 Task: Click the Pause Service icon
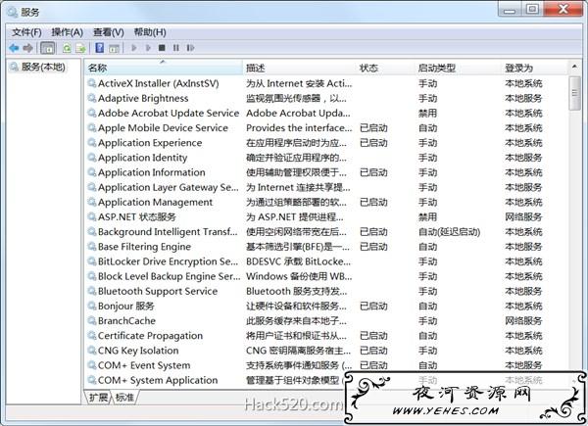175,48
